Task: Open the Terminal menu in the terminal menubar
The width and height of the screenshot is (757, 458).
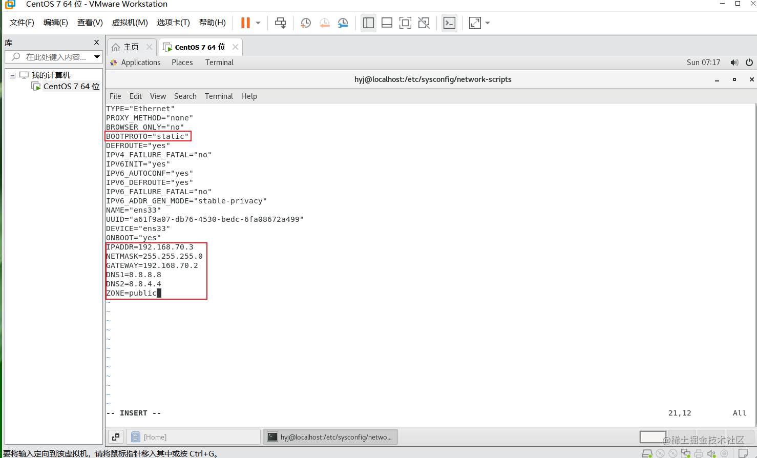Action: click(219, 96)
